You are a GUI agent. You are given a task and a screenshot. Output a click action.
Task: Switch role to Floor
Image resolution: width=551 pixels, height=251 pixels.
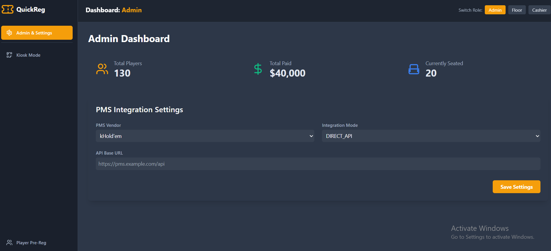click(x=517, y=10)
